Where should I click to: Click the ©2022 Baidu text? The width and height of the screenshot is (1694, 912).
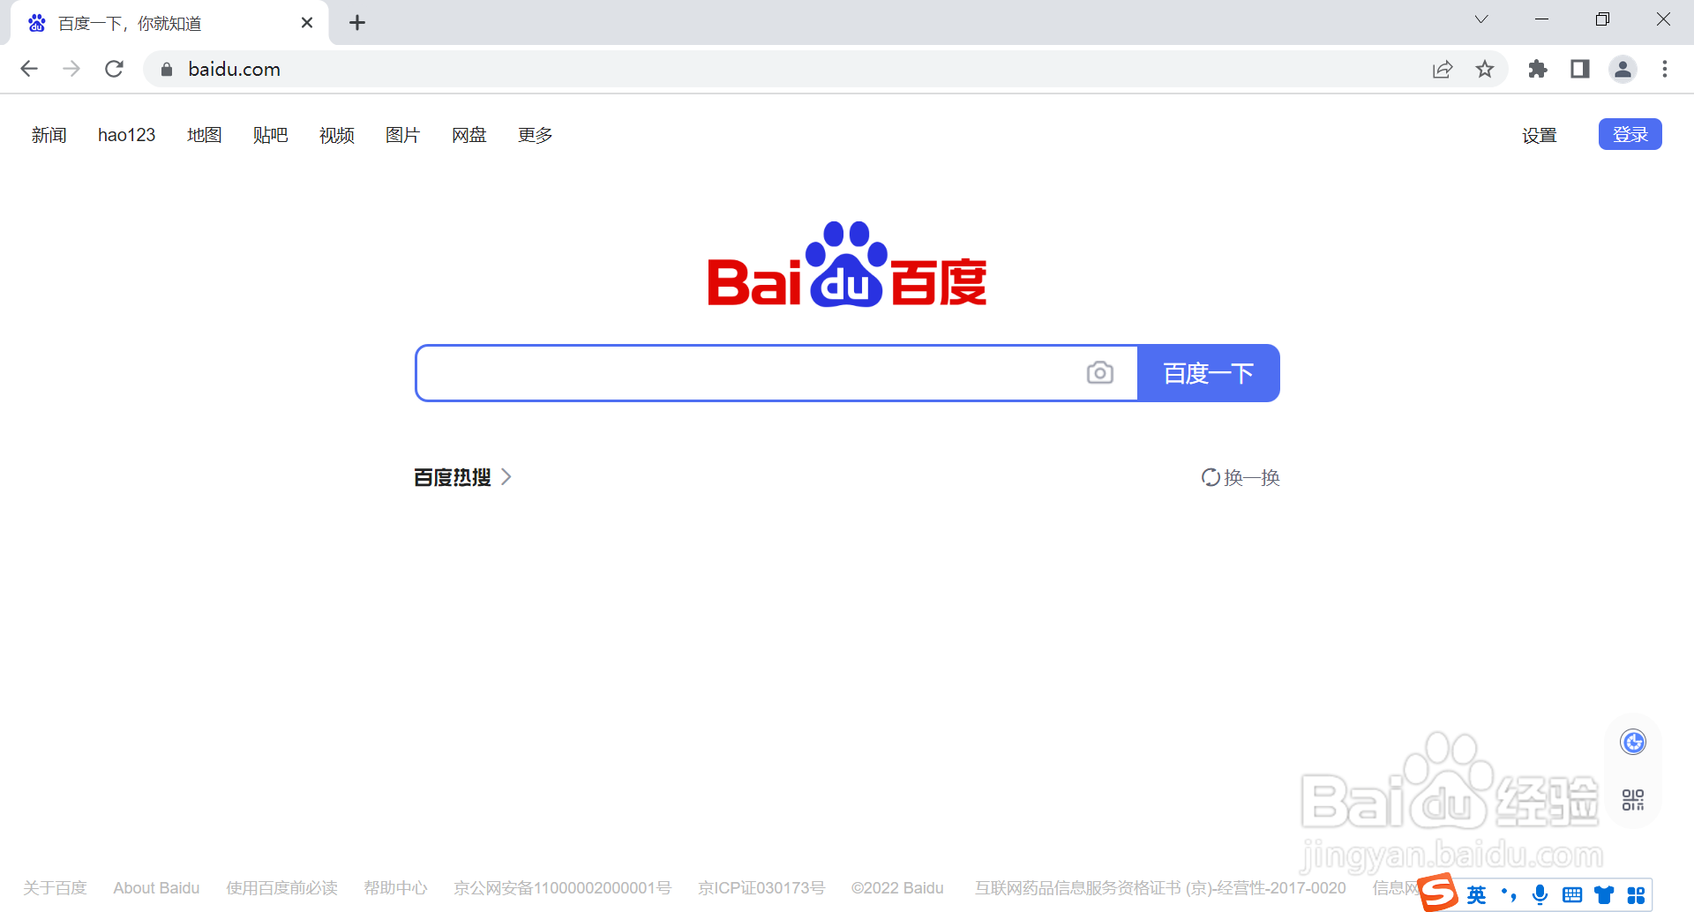coord(897,887)
